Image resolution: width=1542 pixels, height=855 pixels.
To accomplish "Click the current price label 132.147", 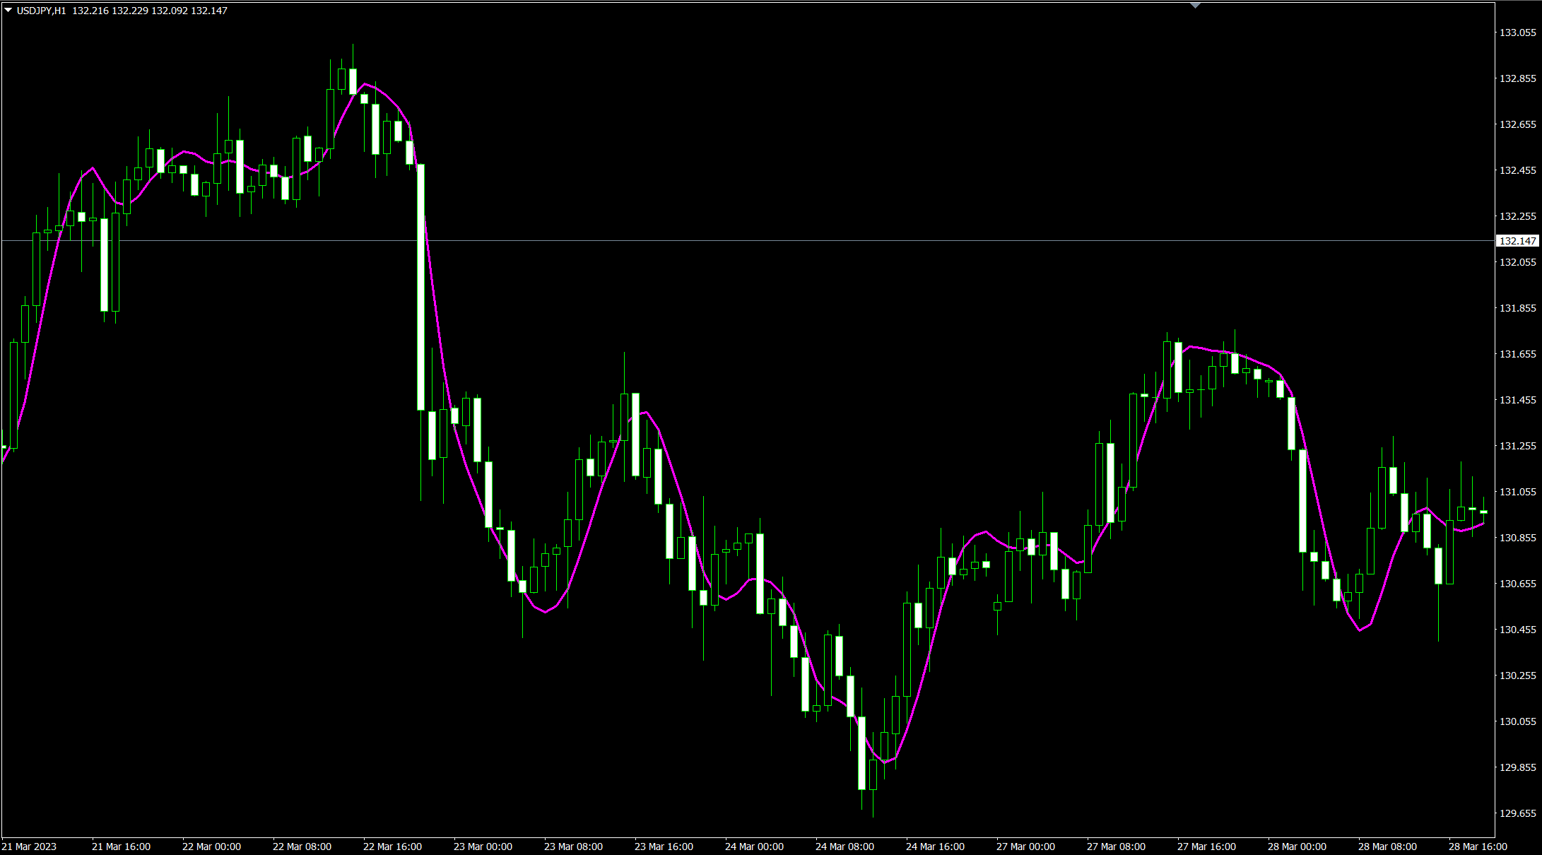I will click(x=1517, y=241).
